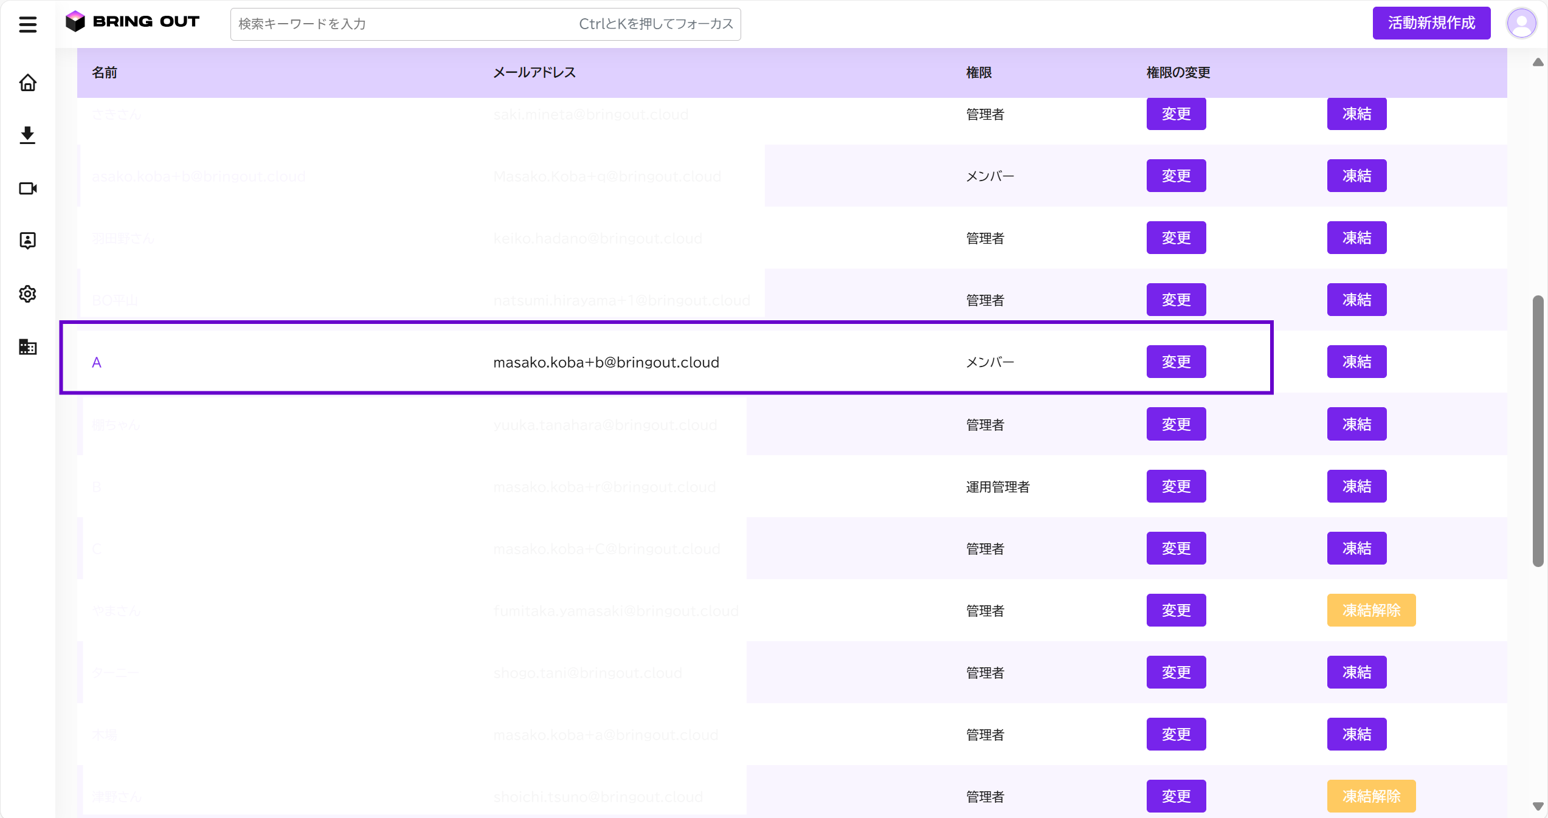Click first 凍結解除 yellow button

(x=1370, y=610)
